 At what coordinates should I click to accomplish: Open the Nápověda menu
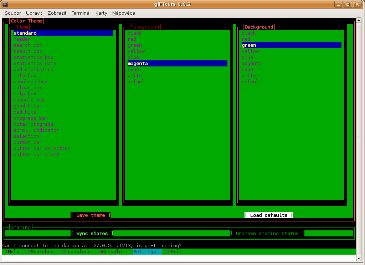124,13
